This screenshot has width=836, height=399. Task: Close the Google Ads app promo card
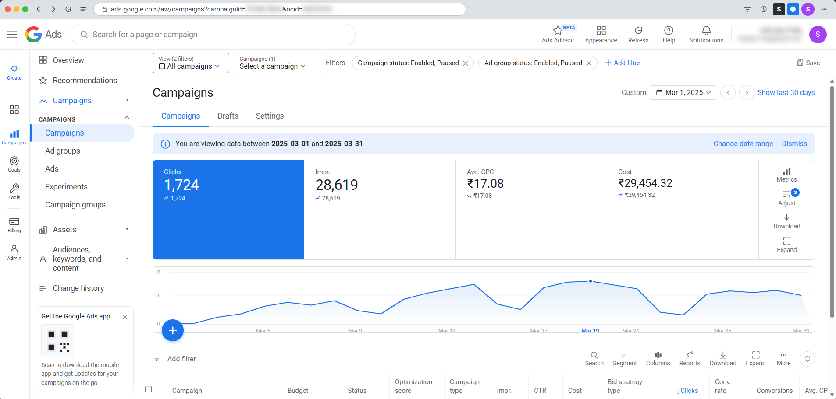tap(125, 317)
